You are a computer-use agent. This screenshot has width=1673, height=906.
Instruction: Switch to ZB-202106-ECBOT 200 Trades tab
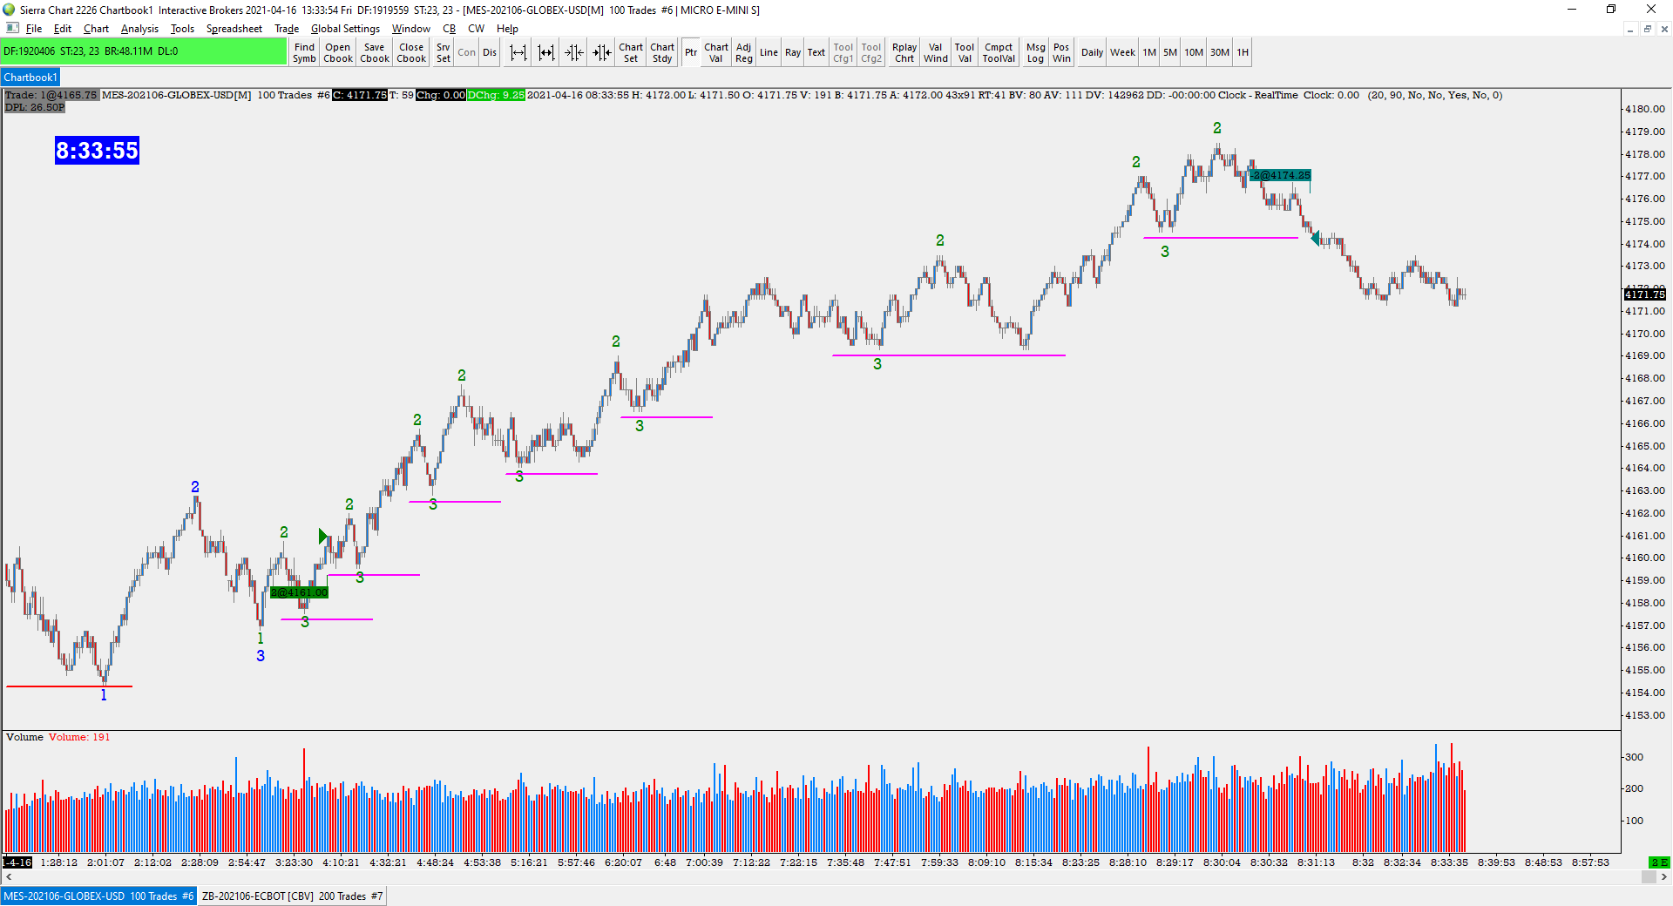[293, 896]
